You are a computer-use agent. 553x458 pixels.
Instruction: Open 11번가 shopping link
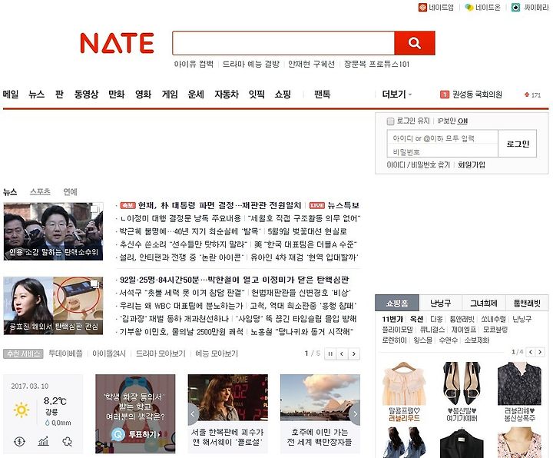[x=392, y=319]
